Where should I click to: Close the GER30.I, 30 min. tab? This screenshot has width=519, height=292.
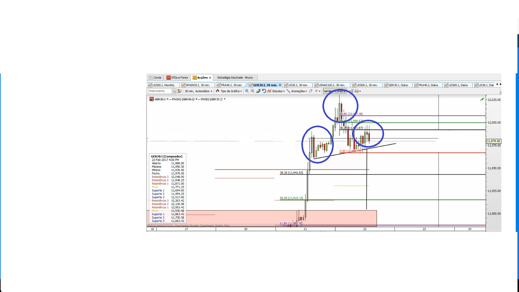280,85
